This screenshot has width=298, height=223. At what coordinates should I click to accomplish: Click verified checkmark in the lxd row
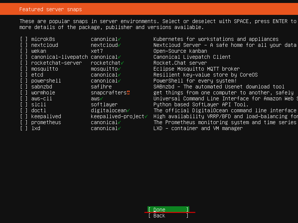pos(119,129)
